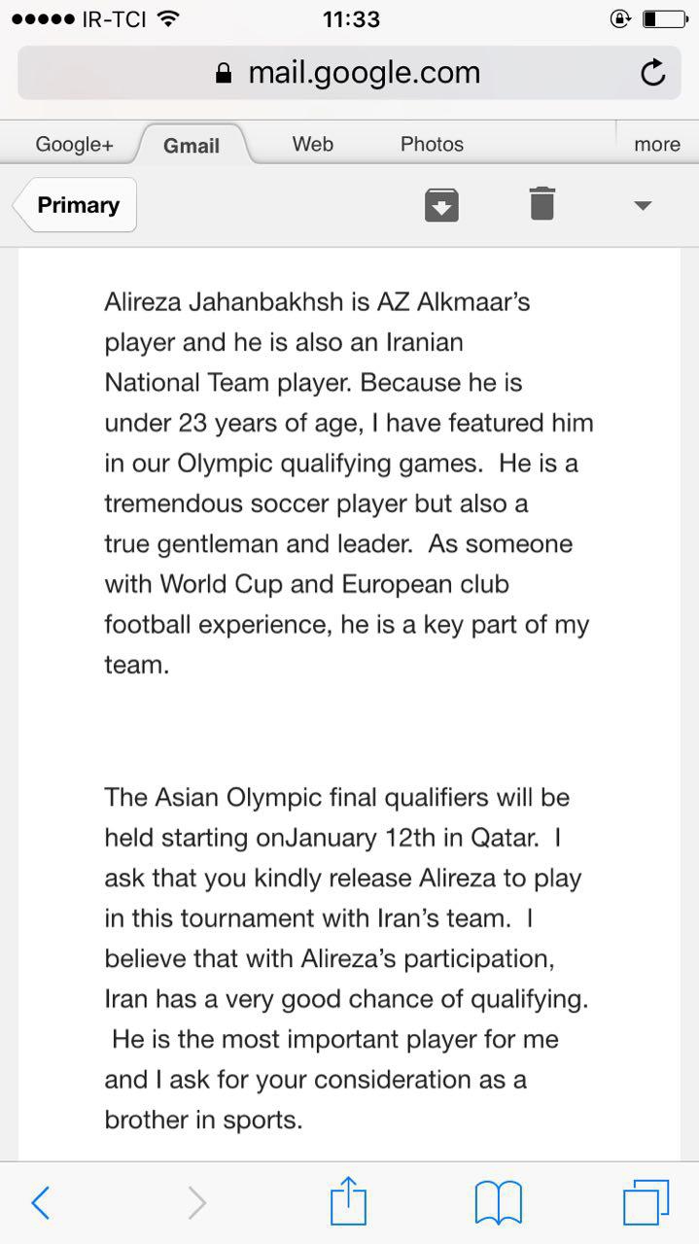699x1244 pixels.
Task: Tap the mail.google.com address field
Action: coord(364,73)
